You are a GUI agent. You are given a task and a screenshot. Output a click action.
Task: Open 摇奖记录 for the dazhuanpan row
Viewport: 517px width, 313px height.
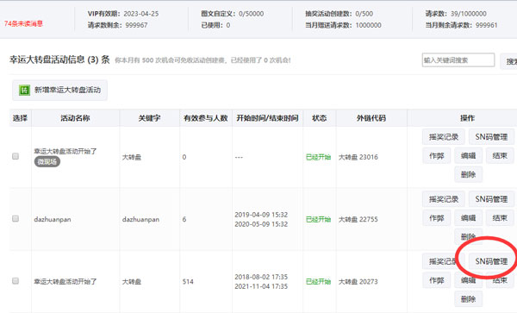444,199
